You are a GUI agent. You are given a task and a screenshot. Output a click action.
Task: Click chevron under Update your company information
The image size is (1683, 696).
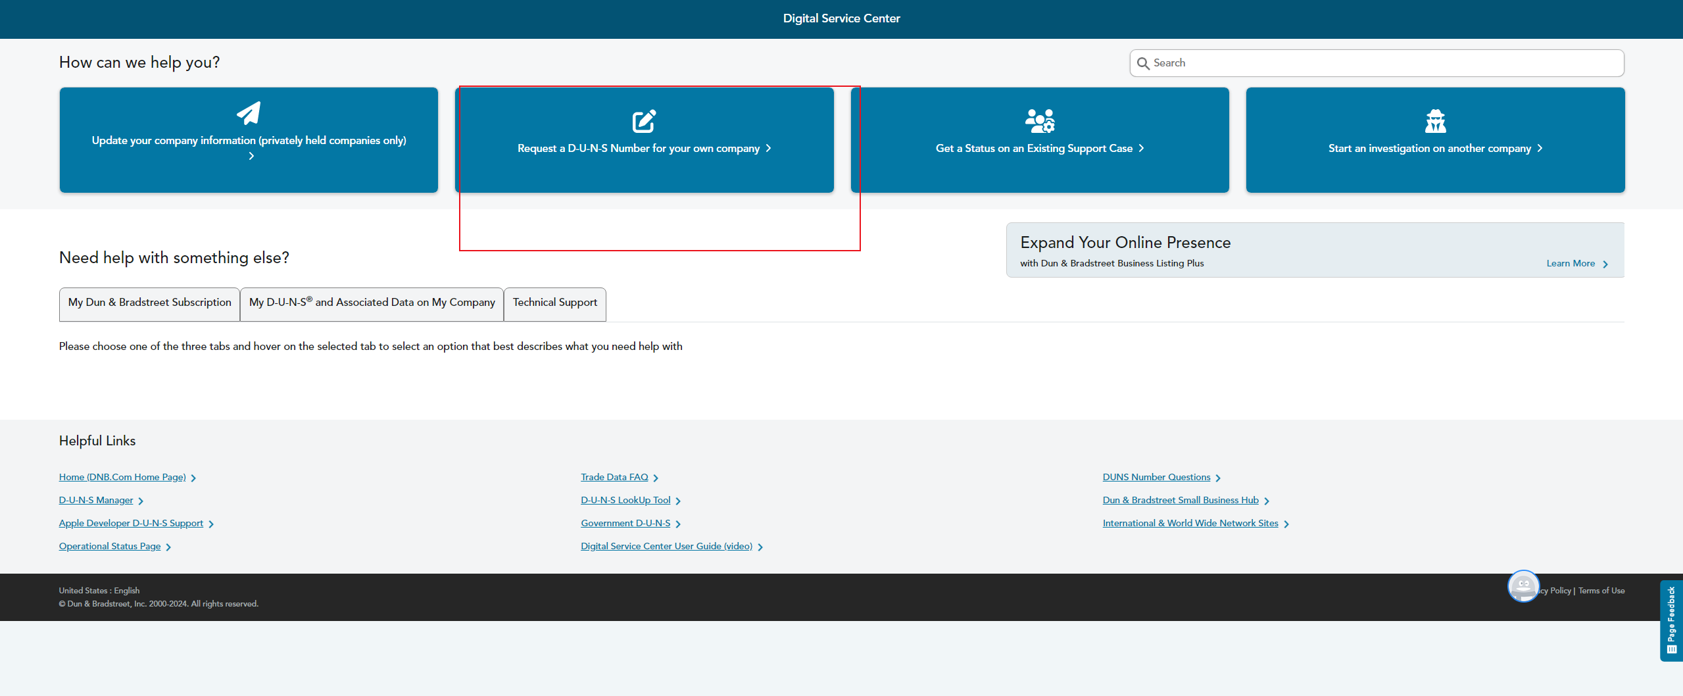251,156
